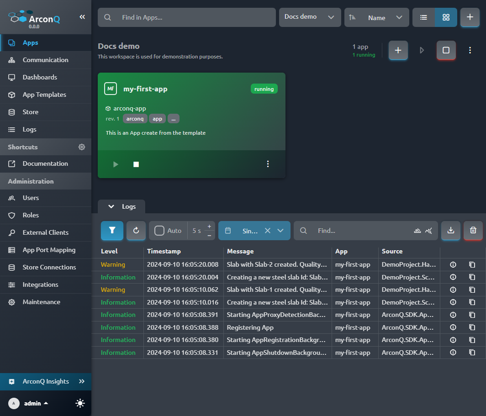
Task: Switch to the list view
Action: (424, 17)
